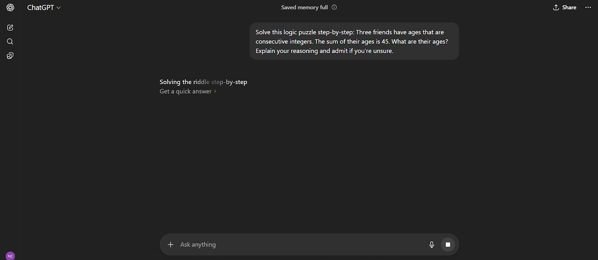The image size is (598, 260).
Task: Focus the 'Ask anything' input field
Action: [x=299, y=245]
